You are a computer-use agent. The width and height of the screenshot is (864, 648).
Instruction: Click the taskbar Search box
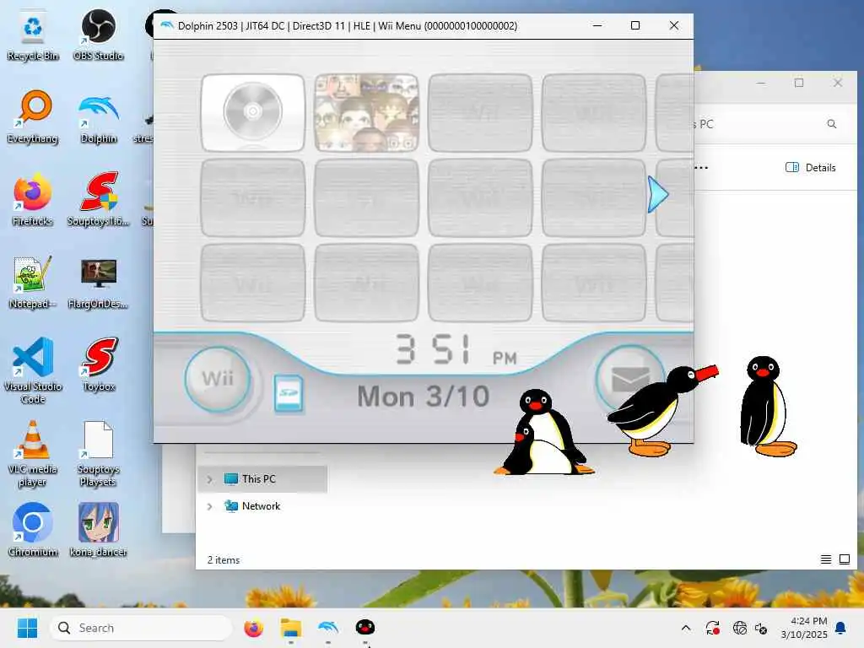(x=141, y=628)
